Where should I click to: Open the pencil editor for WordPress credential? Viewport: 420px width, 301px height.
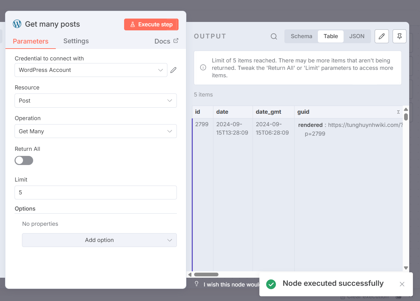click(x=173, y=70)
